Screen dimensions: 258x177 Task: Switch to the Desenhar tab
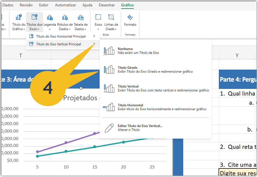pos(107,5)
